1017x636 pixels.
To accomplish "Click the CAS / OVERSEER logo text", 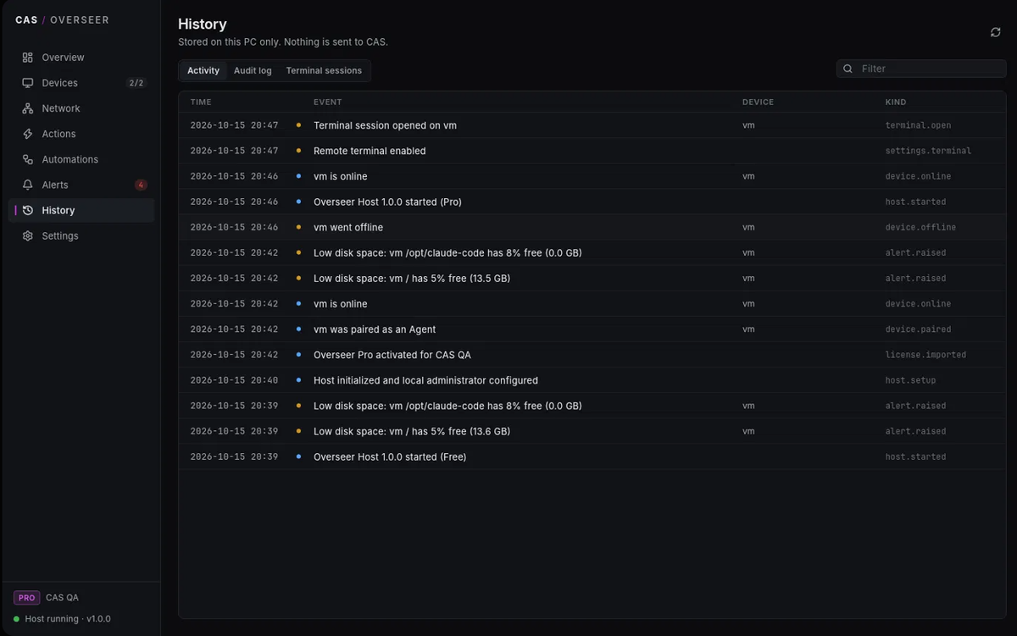I will pyautogui.click(x=62, y=19).
